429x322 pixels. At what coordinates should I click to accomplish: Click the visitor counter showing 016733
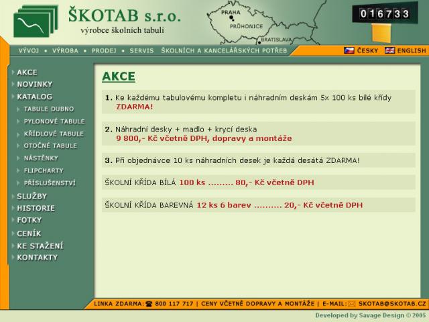tap(385, 13)
